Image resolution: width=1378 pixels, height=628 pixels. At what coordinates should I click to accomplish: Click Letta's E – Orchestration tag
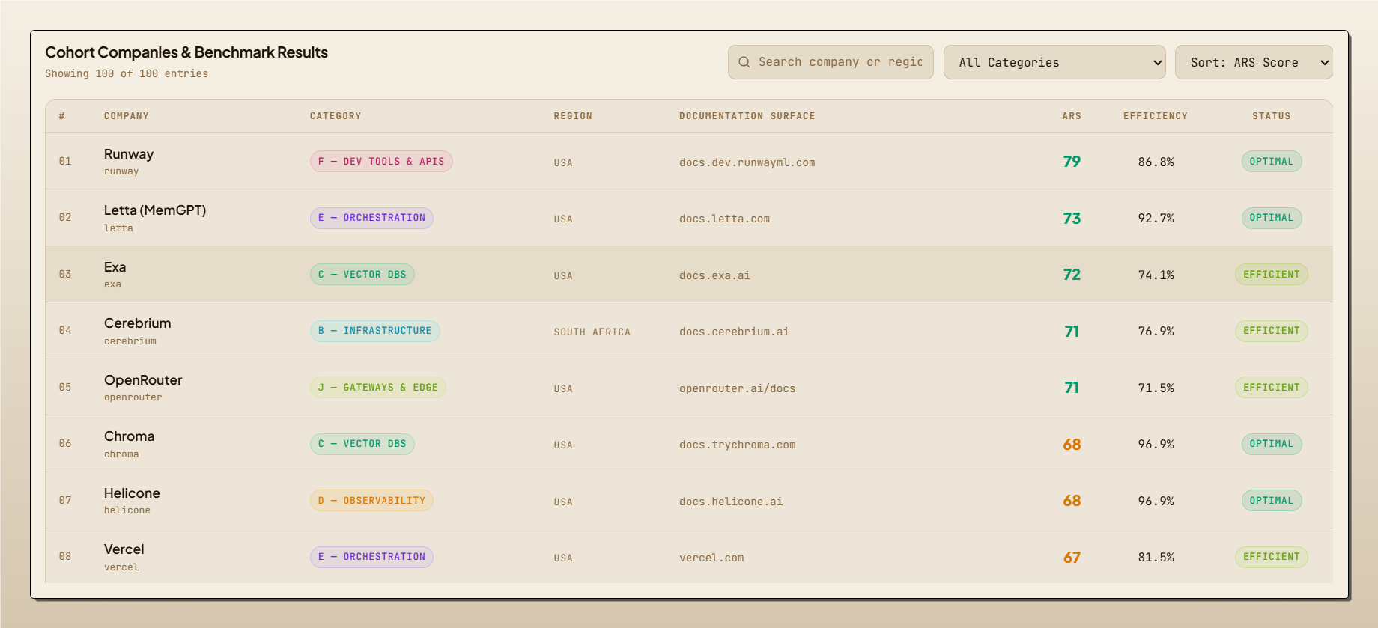point(371,218)
